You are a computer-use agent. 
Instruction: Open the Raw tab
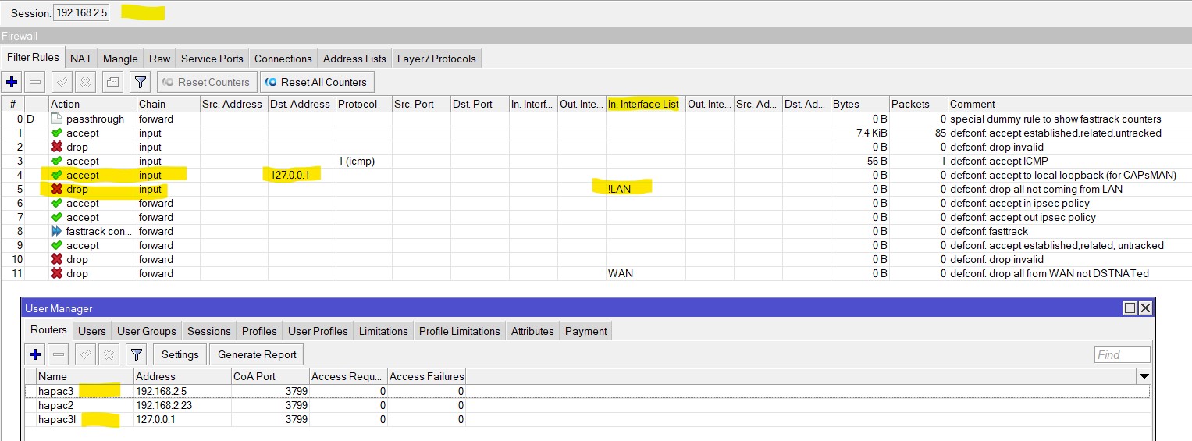(159, 59)
